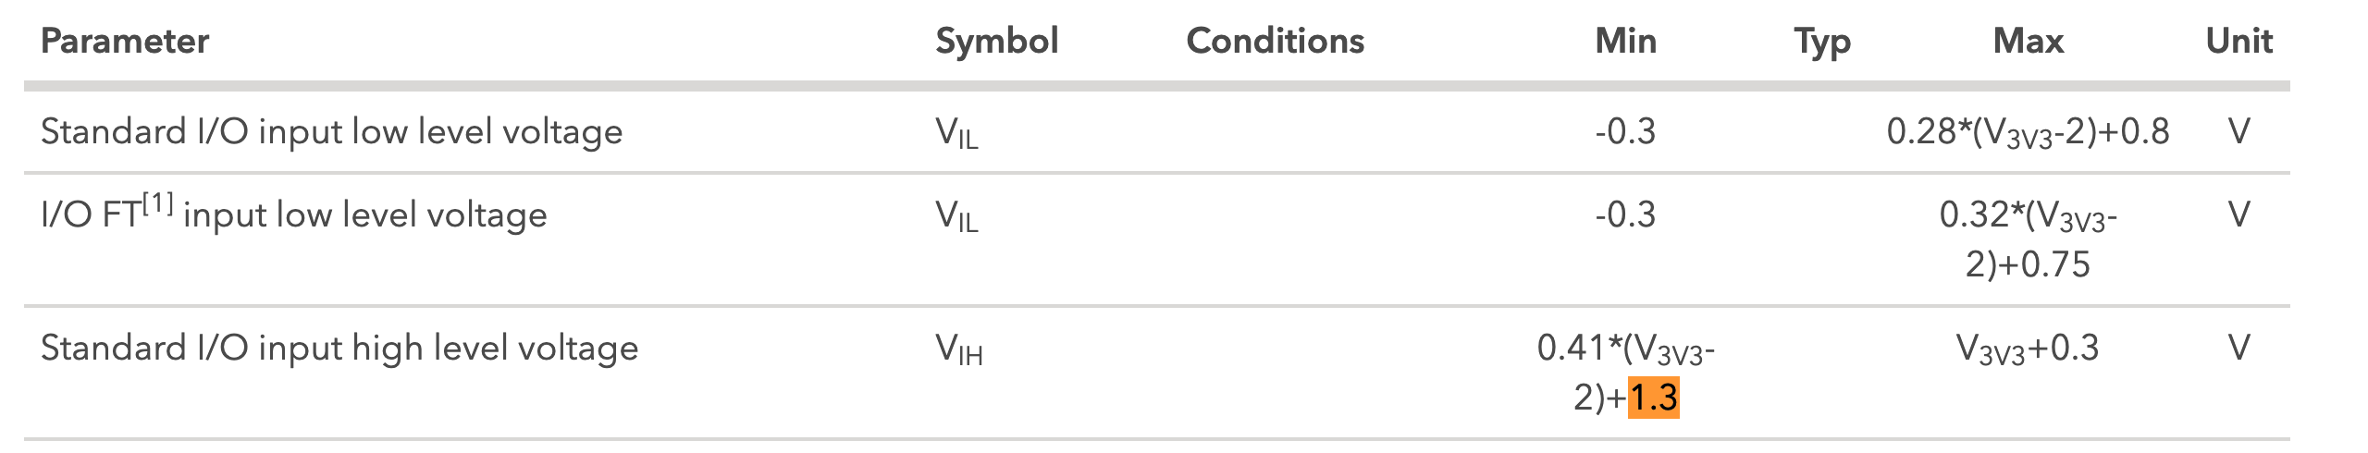Click the V unit in VIH row
This screenshot has height=453, width=2368.
(2239, 349)
